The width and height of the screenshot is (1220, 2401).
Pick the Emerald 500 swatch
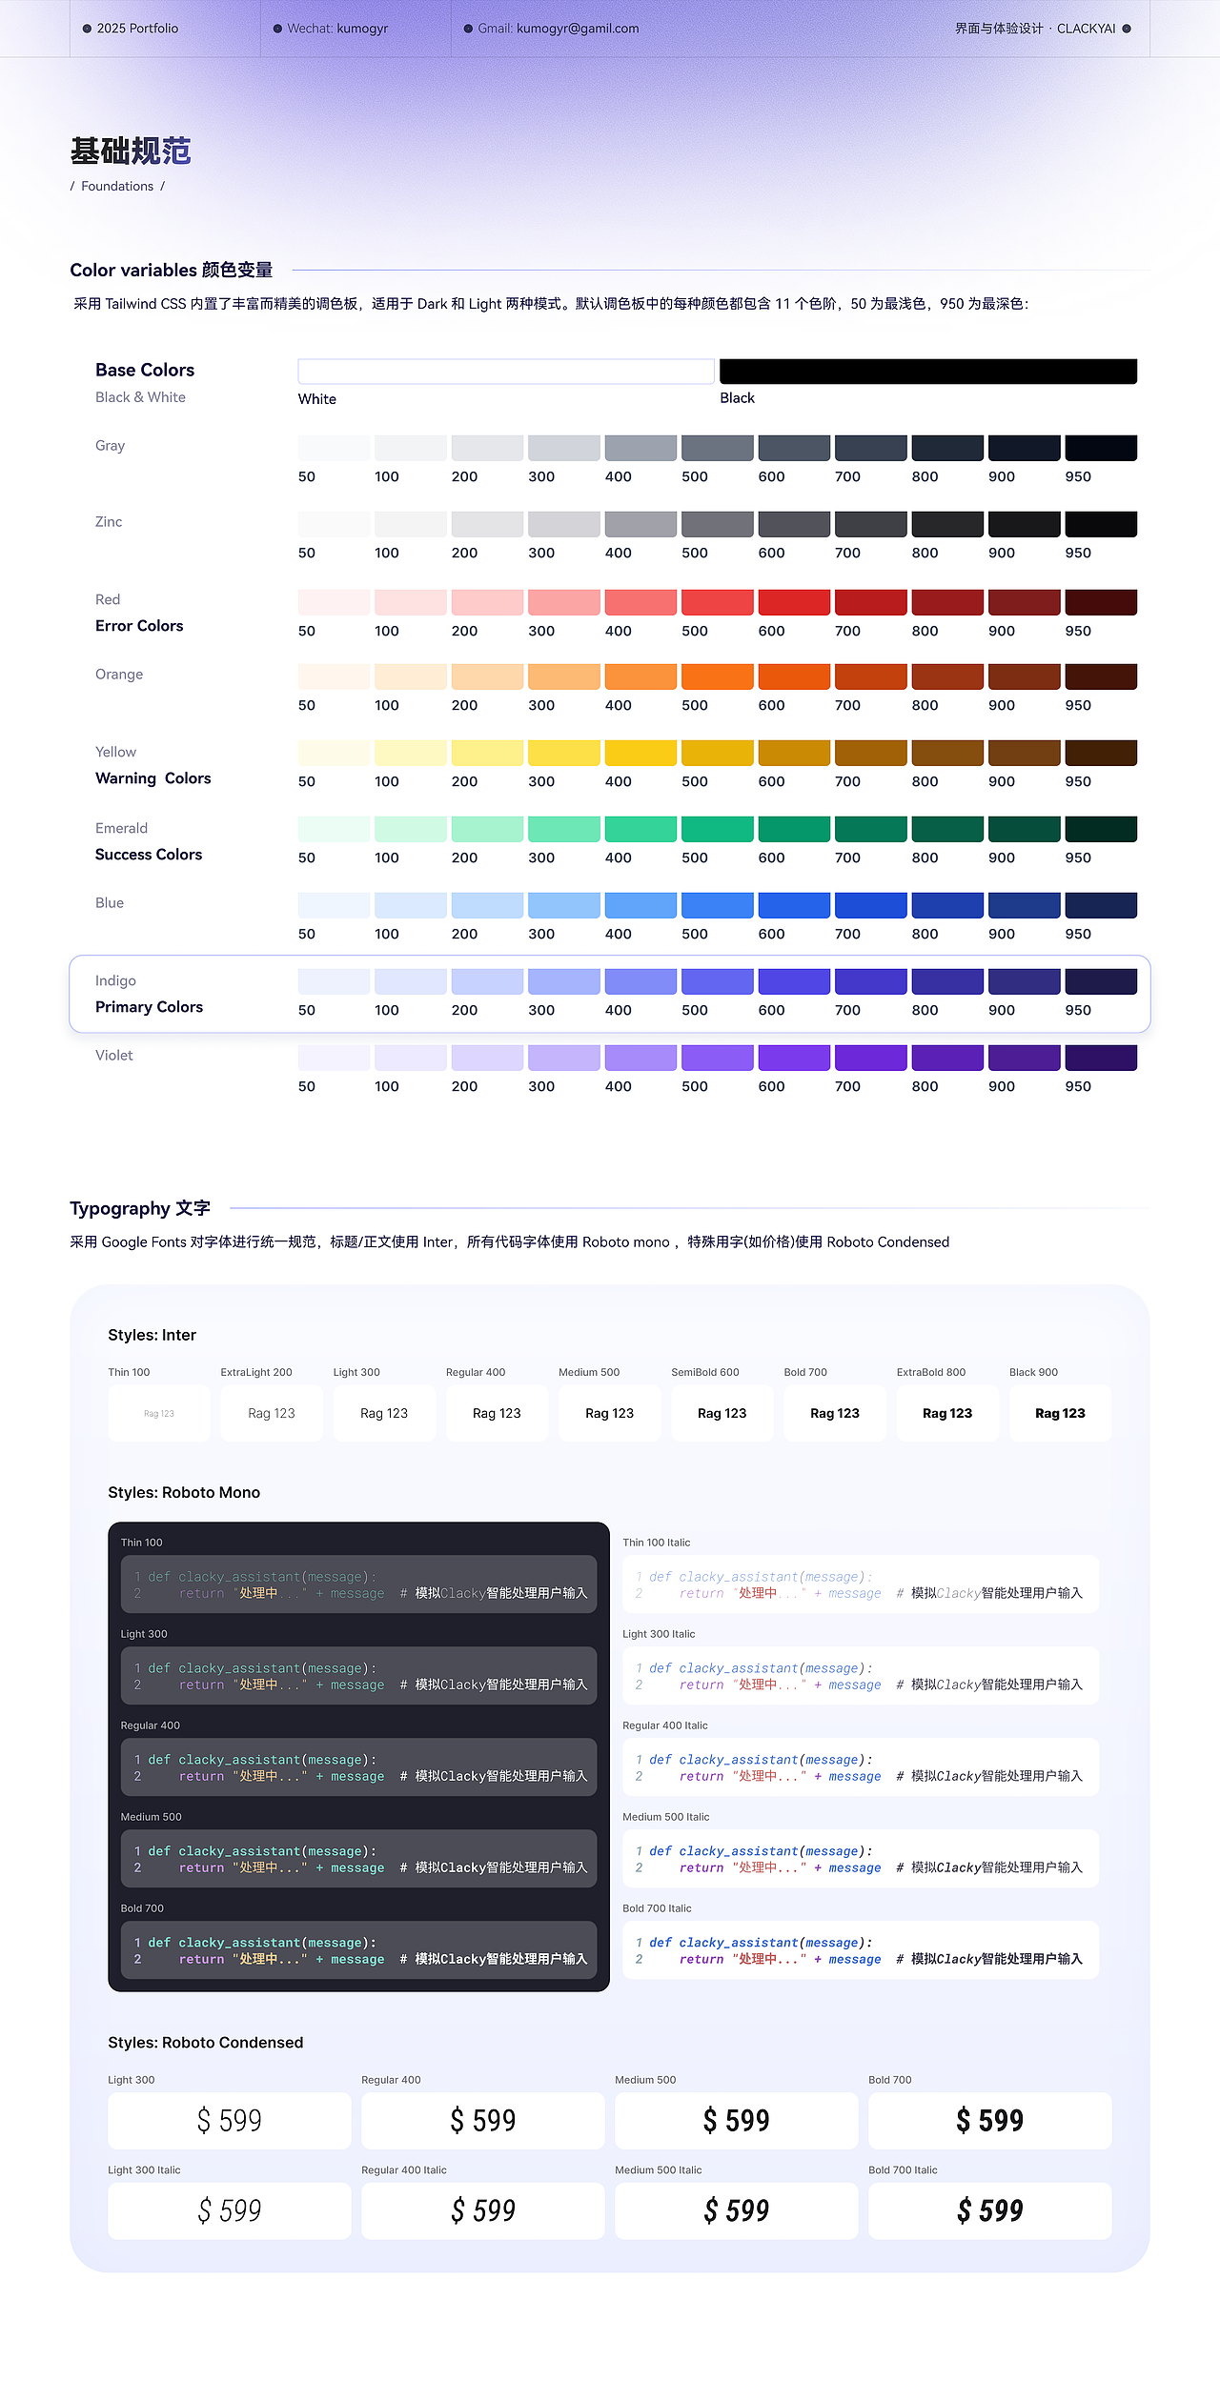(718, 829)
